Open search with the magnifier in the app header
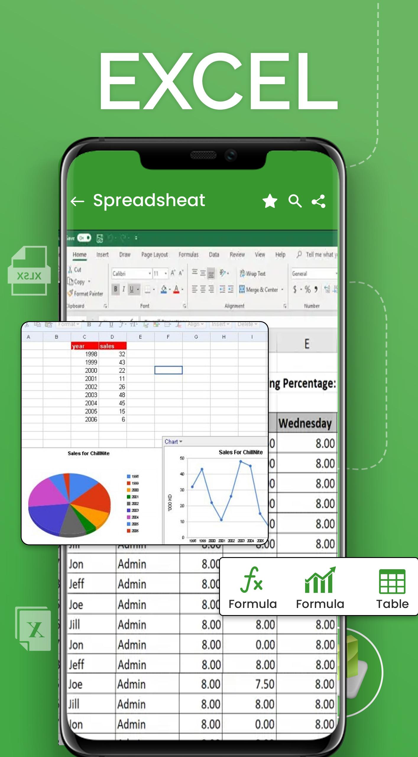 (295, 201)
